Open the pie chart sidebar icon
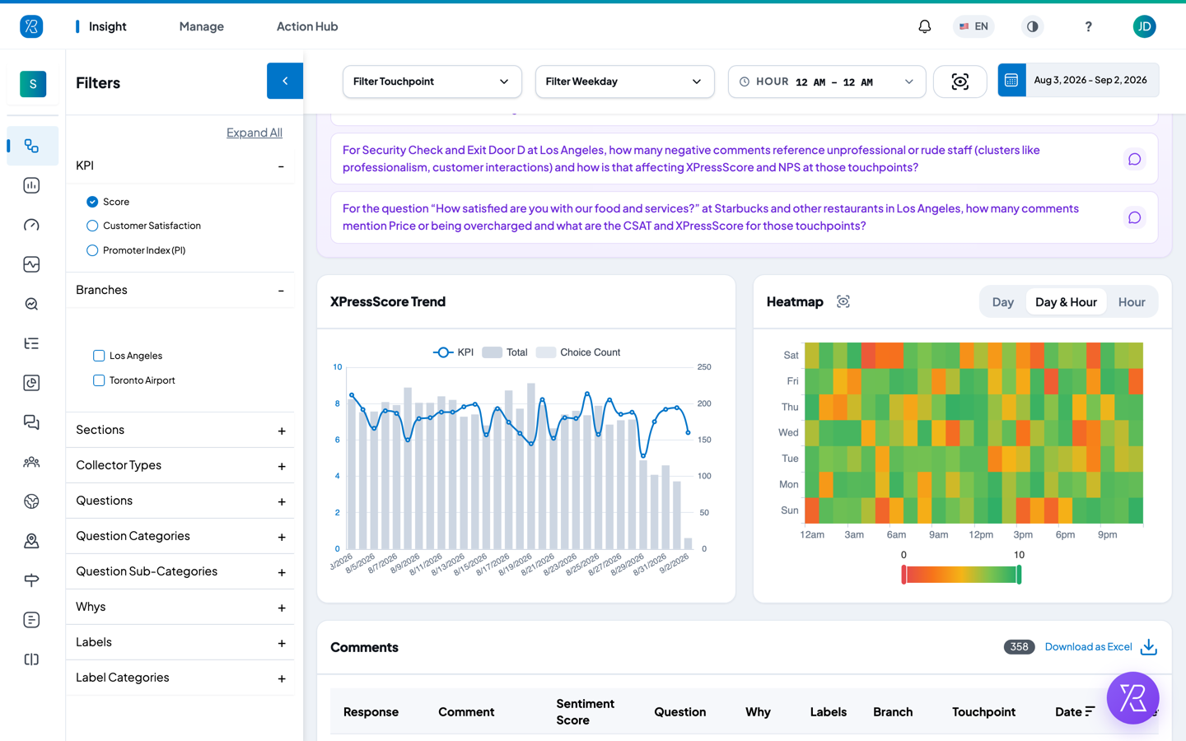The image size is (1186, 741). pos(31,383)
